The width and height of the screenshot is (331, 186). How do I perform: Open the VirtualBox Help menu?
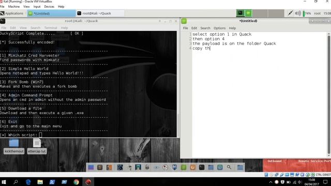point(61,7)
